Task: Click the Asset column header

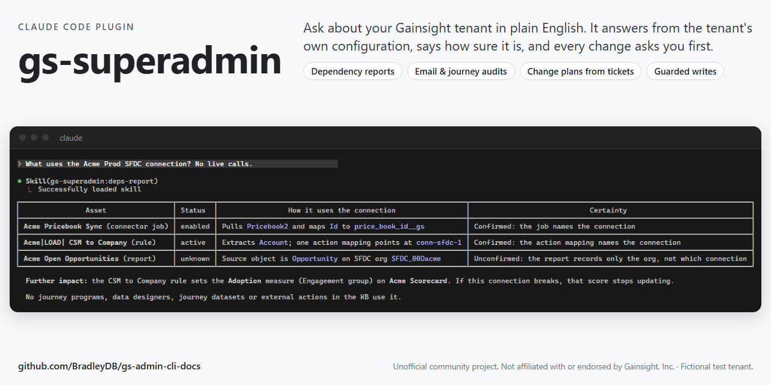Action: point(96,210)
